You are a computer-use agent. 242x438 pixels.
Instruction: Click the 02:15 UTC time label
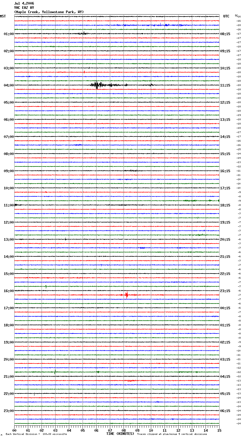[225, 342]
